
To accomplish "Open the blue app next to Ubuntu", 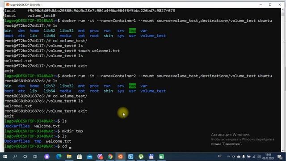I will pos(131,157).
